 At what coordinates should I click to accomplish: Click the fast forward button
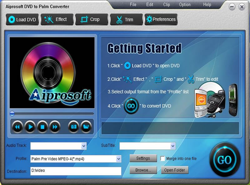(54, 127)
